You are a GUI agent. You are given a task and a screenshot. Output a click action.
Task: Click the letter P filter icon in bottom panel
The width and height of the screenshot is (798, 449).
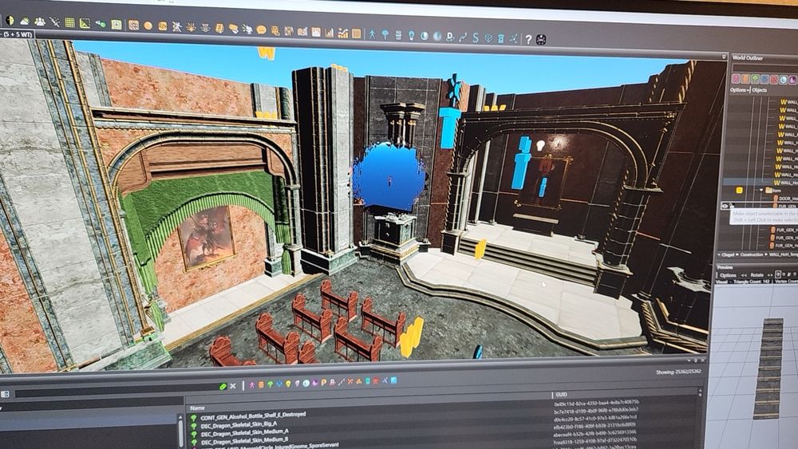(324, 382)
